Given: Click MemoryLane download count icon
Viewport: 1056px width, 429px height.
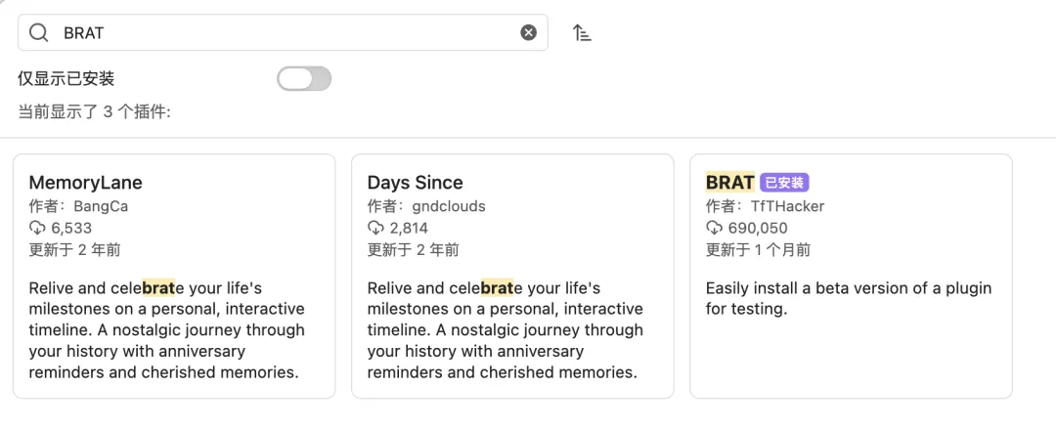Looking at the screenshot, I should [37, 228].
